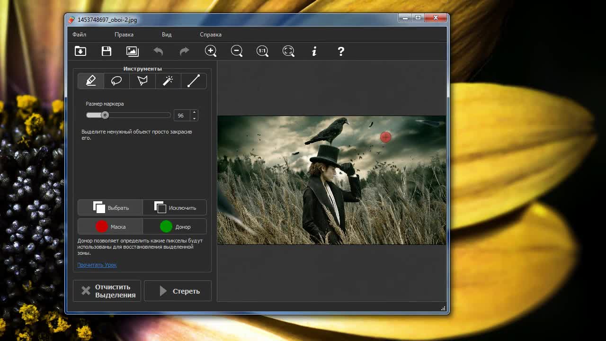Select the Line tool
The height and width of the screenshot is (341, 606).
point(193,81)
